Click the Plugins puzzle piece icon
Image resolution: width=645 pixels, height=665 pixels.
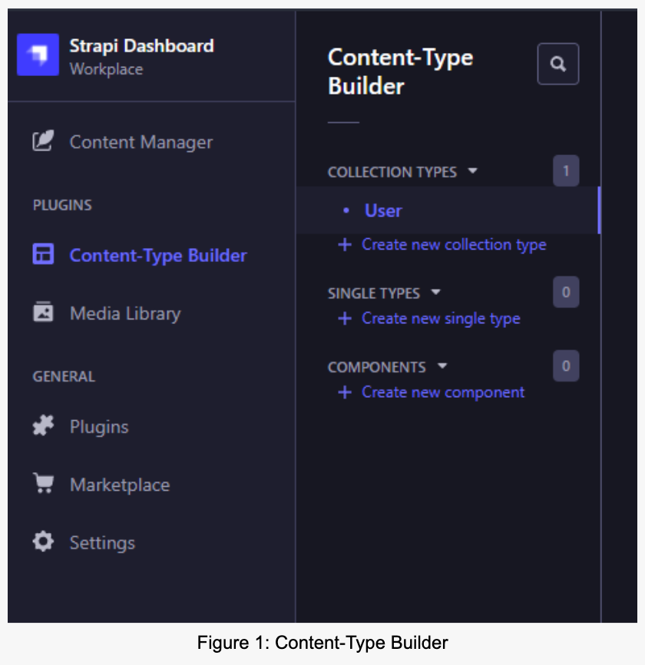(43, 425)
